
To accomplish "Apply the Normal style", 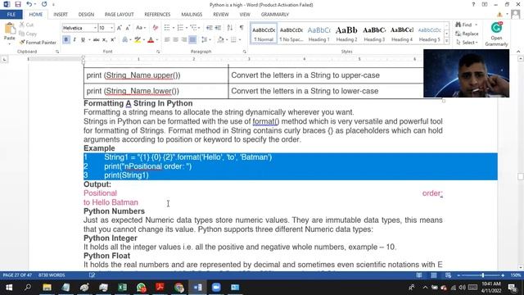I will coord(264,34).
